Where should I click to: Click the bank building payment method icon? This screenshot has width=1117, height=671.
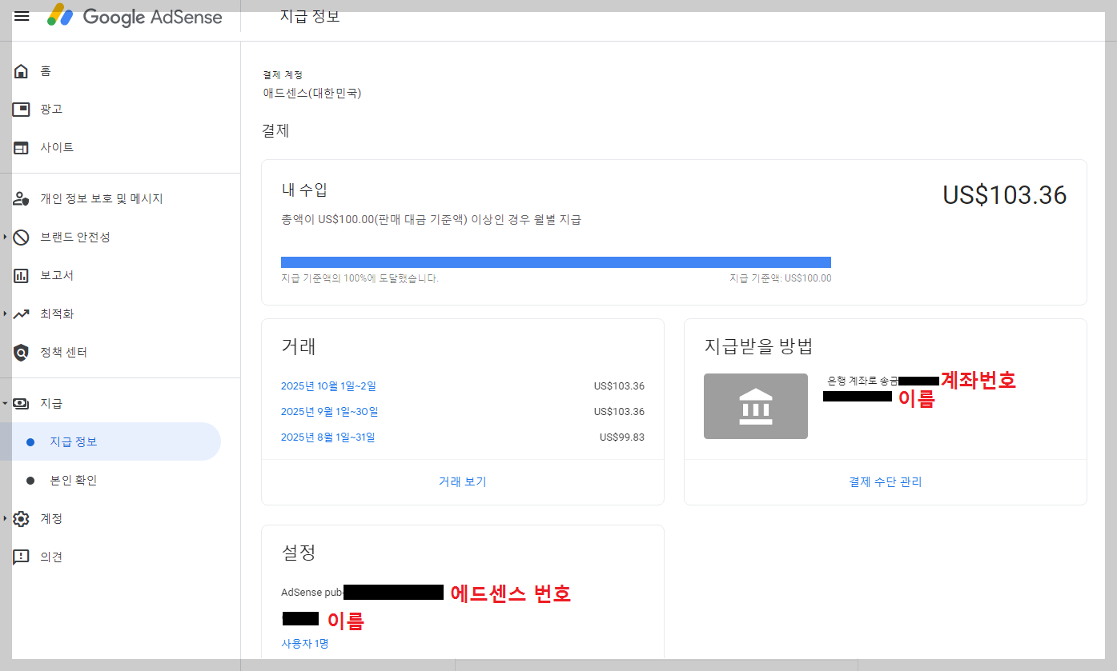click(755, 406)
